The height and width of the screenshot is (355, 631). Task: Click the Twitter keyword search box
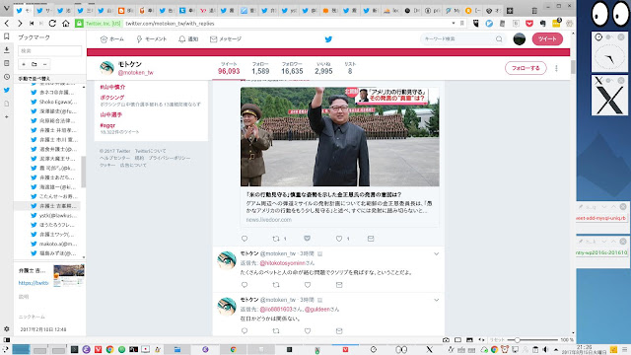pyautogui.click(x=462, y=39)
